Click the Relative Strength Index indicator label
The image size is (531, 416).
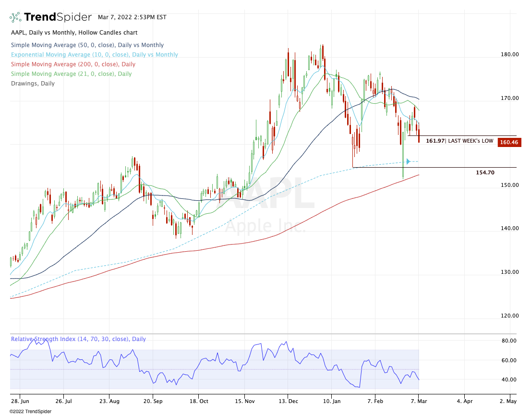pyautogui.click(x=78, y=339)
